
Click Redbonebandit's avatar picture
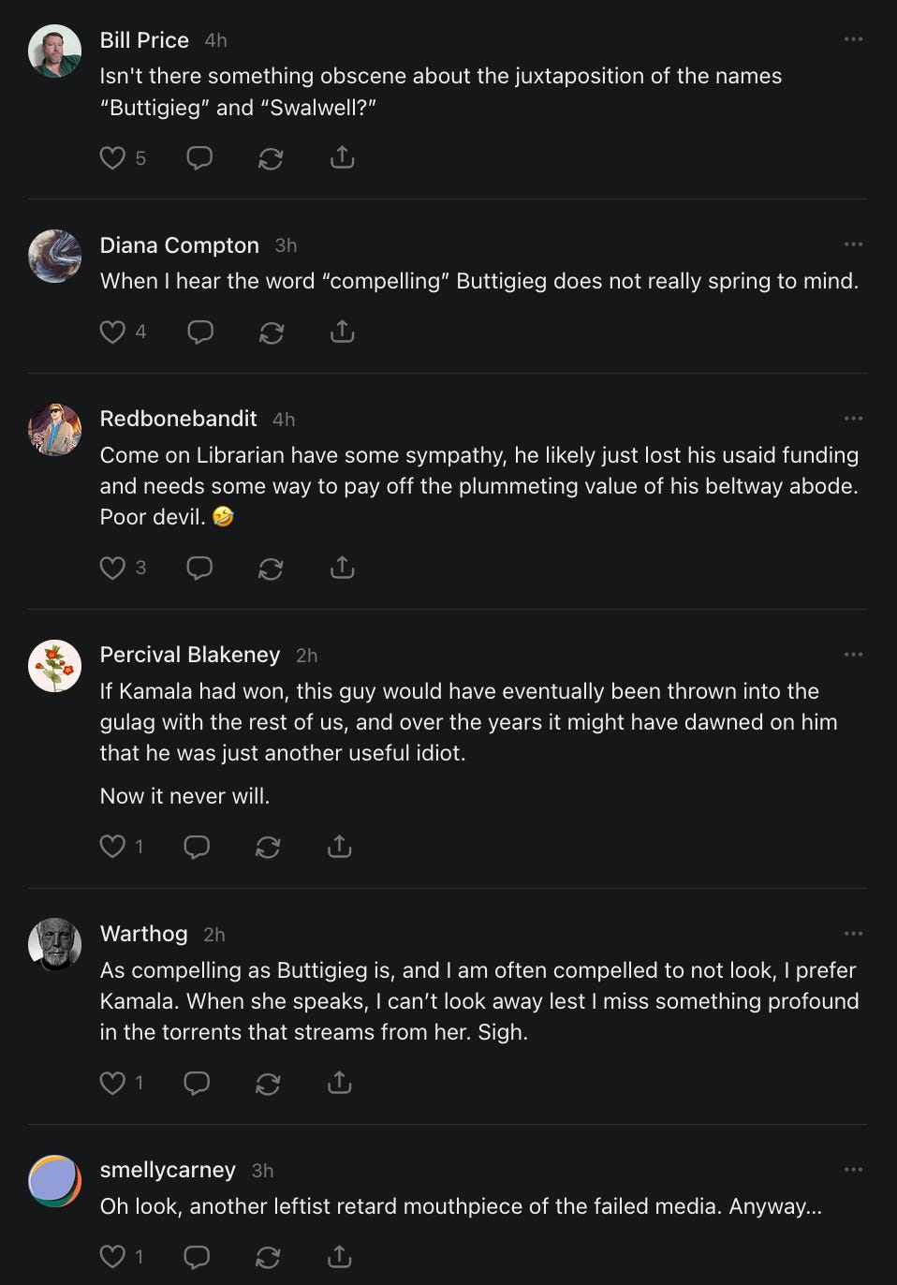[x=55, y=430]
